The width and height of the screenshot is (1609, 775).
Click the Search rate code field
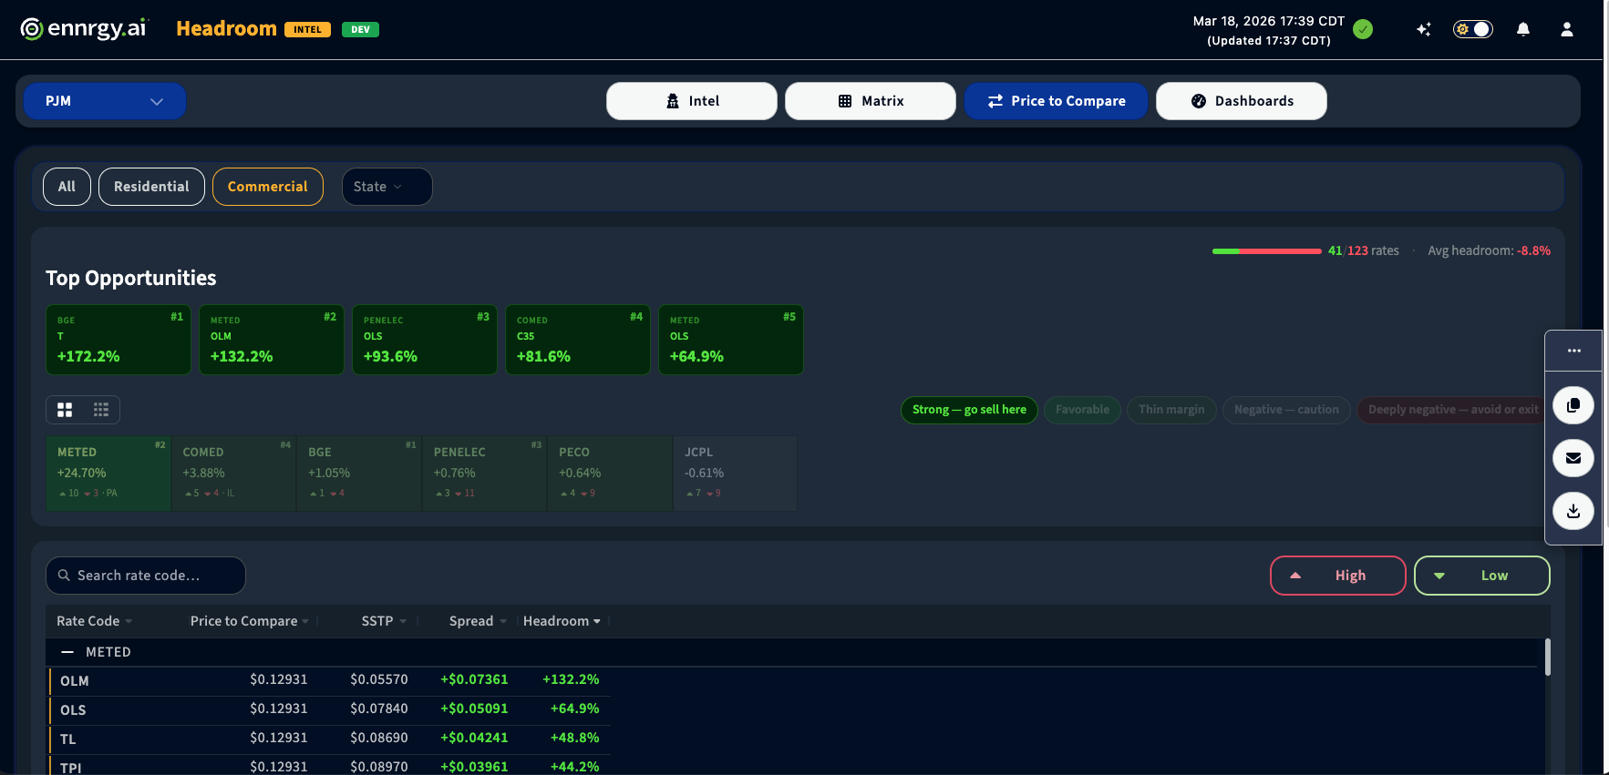[146, 576]
